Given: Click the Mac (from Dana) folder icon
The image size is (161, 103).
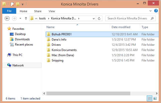Looking at the screenshot, I should pos(48,55).
